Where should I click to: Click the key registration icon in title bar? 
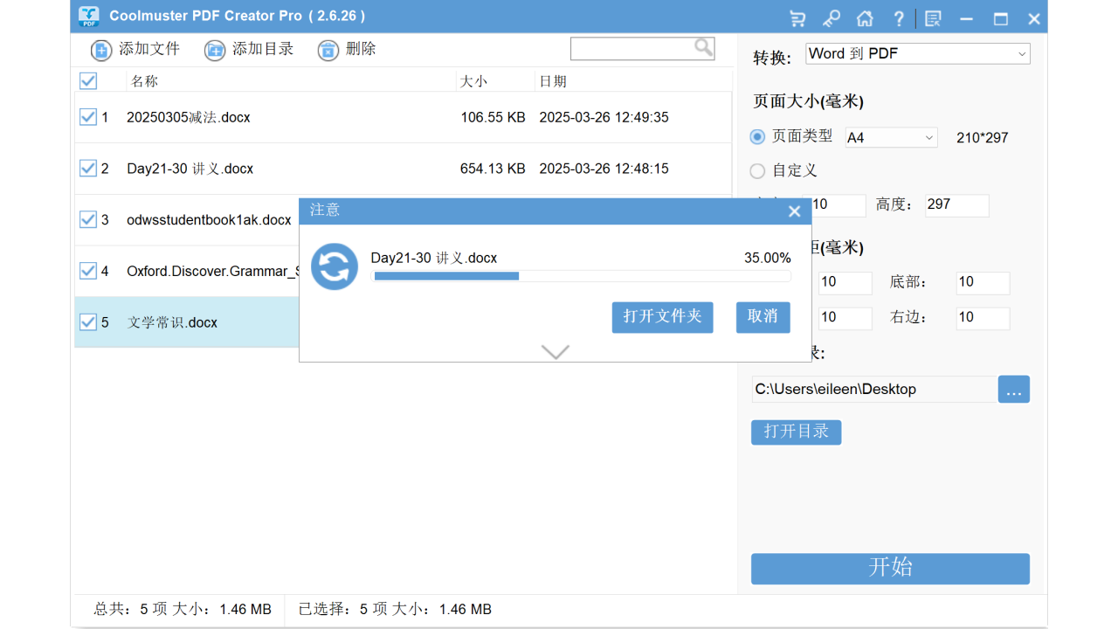[831, 17]
